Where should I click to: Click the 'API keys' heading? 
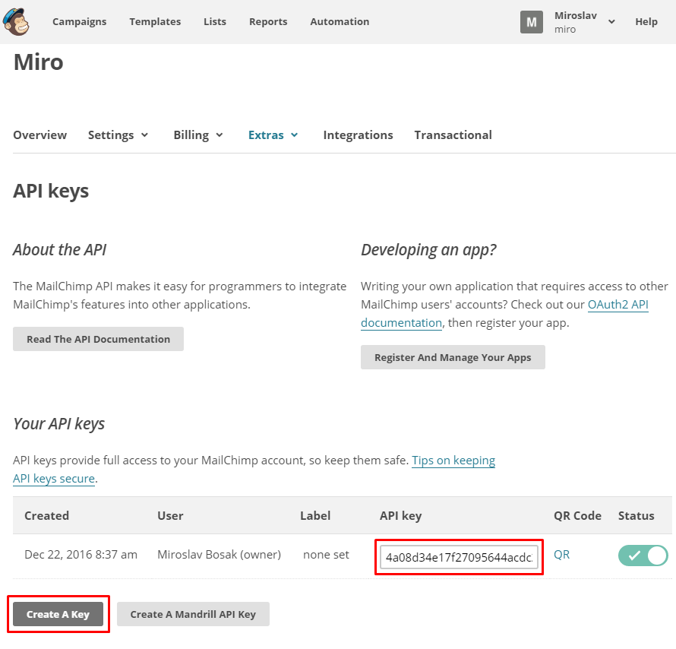(x=51, y=191)
